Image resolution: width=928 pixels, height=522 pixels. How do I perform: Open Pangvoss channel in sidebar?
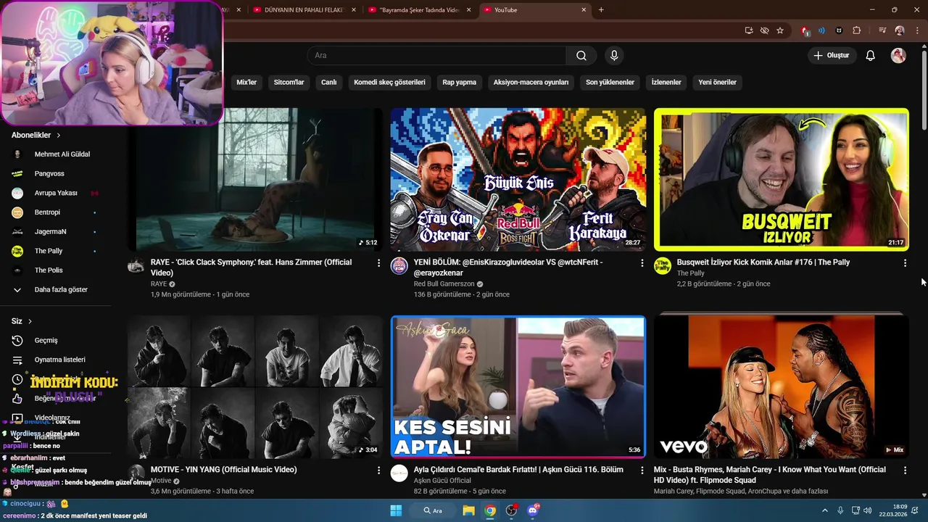click(49, 174)
